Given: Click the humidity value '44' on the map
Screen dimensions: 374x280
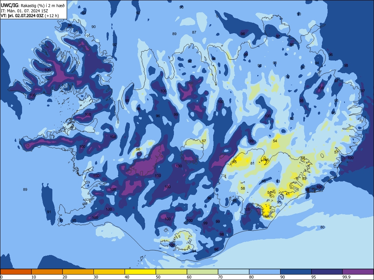Looking at the screenshot, I should click(267, 216).
